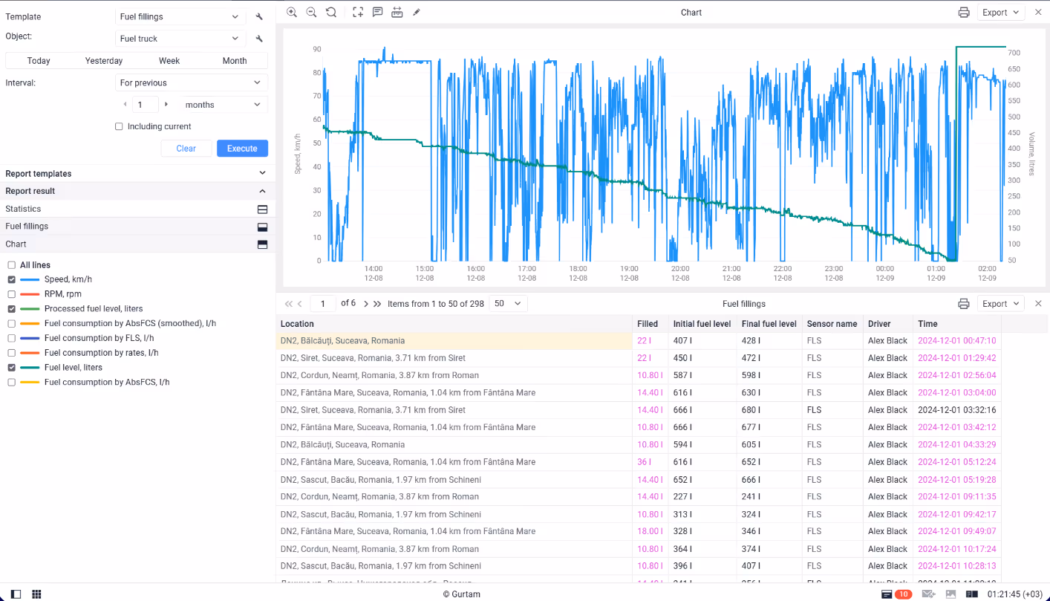Enable Fuel consumption by FLS line

(12, 338)
